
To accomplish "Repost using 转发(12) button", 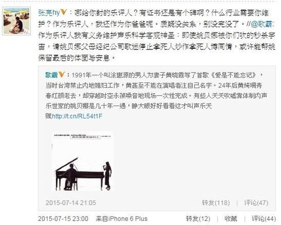I will 198,219.
